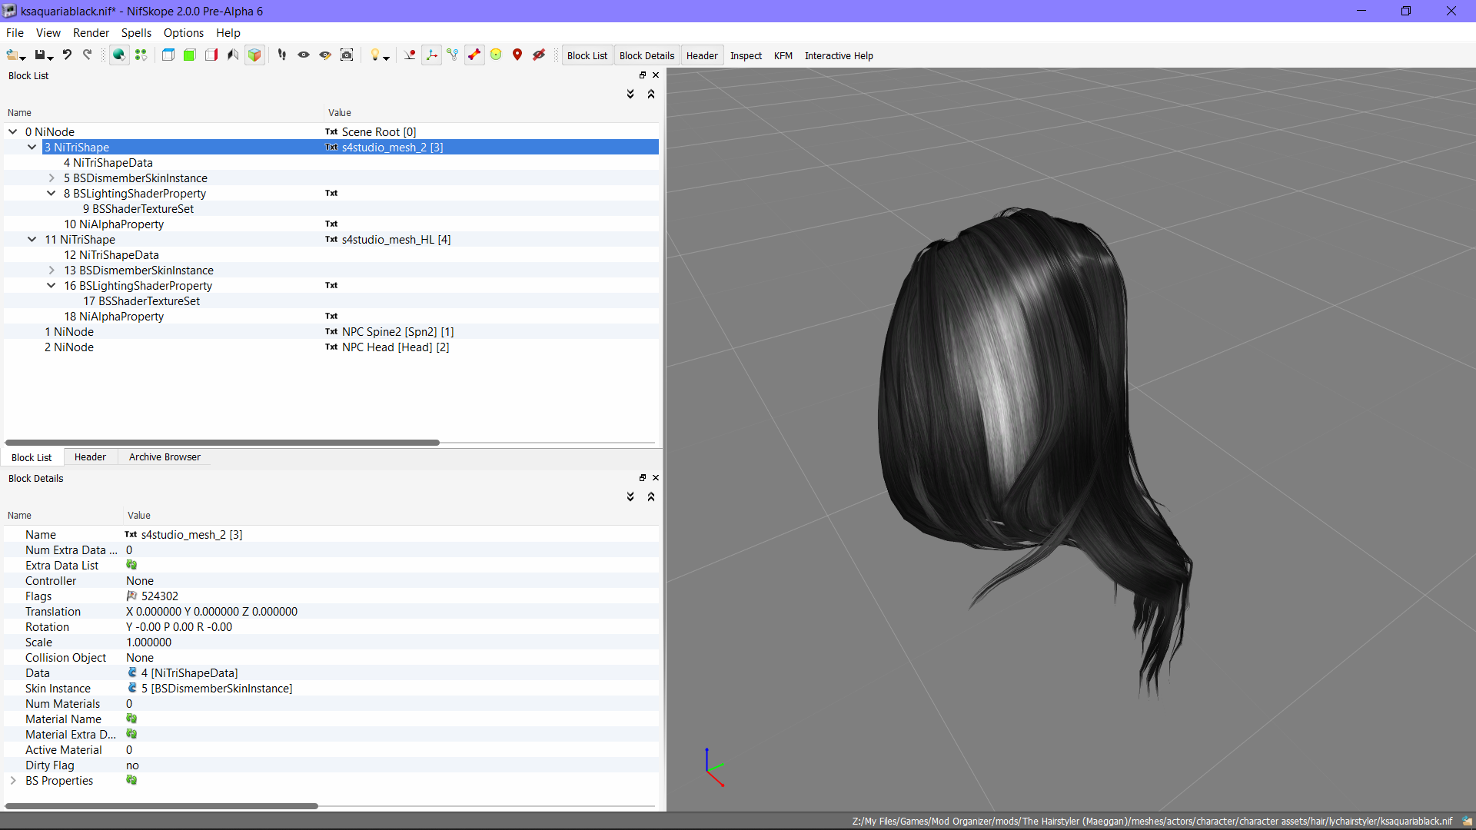Image resolution: width=1476 pixels, height=830 pixels.
Task: Collapse the 16 BSLightingShaderProperty row
Action: click(x=52, y=285)
